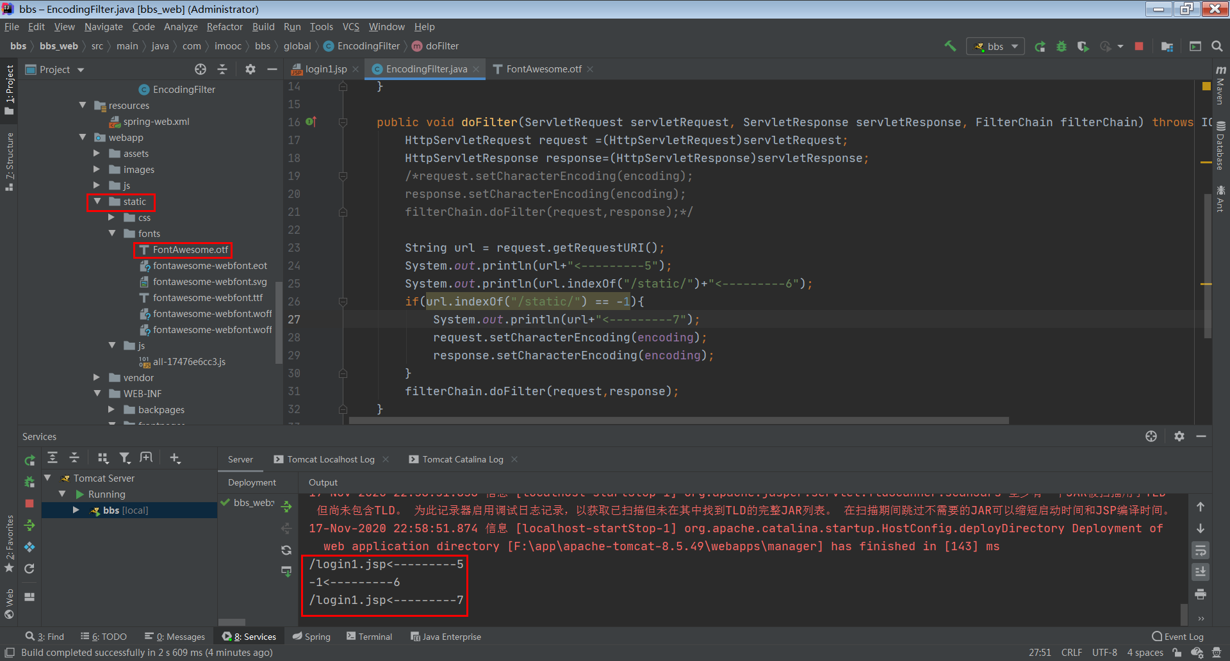Run bbs with Coverage shield icon

coord(1083,46)
